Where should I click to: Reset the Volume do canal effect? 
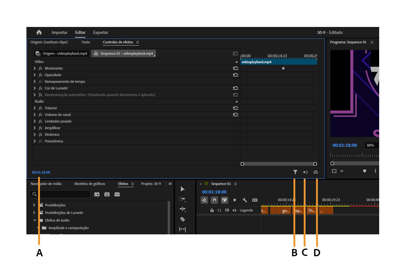235,115
